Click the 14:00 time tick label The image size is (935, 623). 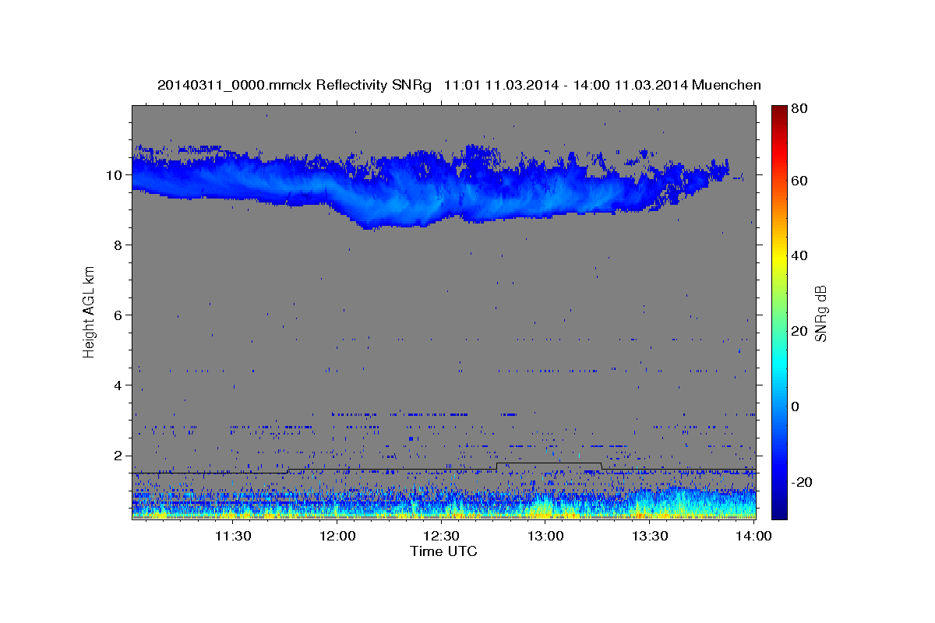pos(754,536)
